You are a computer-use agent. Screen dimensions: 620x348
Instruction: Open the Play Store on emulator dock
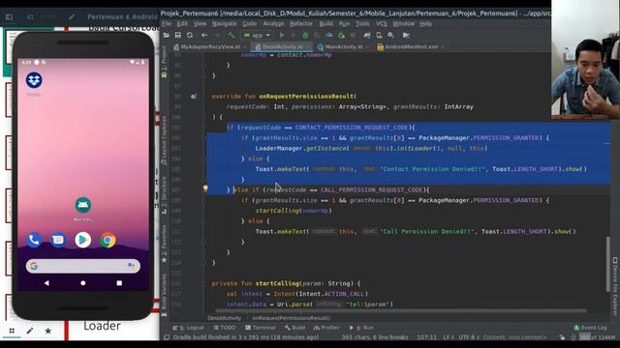click(x=83, y=240)
